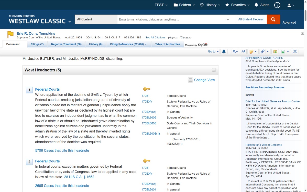This screenshot has height=192, width=307.
Task: Open help via the question mark icon
Action: pos(277,5)
